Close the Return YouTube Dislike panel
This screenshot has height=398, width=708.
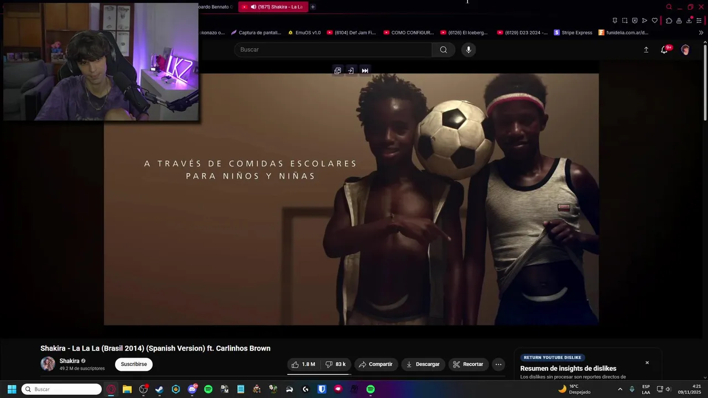(x=647, y=363)
